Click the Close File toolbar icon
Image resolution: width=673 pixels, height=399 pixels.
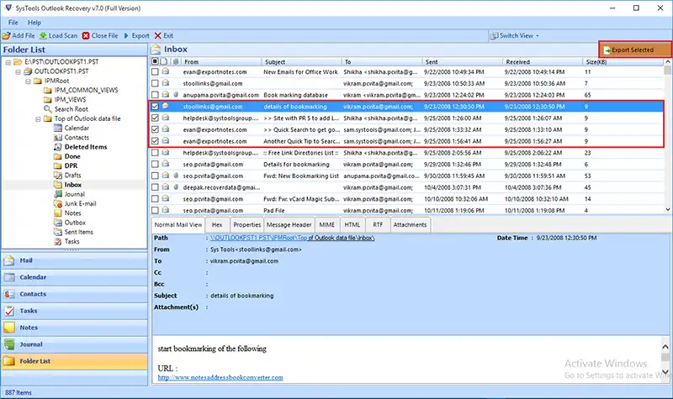(86, 35)
